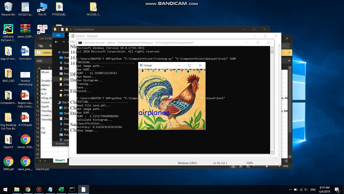Click Windows (CRLF) in Notepad status bar
Image resolution: width=344 pixels, height=194 pixels.
(x=187, y=163)
